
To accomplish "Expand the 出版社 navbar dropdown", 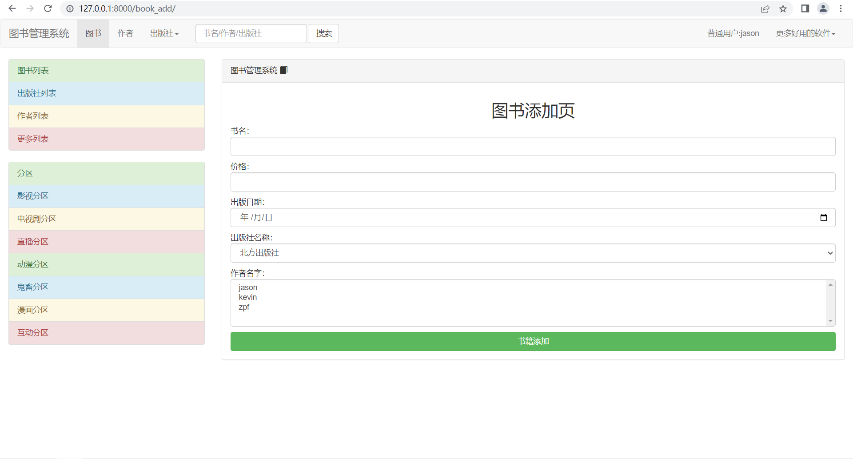I will (x=164, y=33).
